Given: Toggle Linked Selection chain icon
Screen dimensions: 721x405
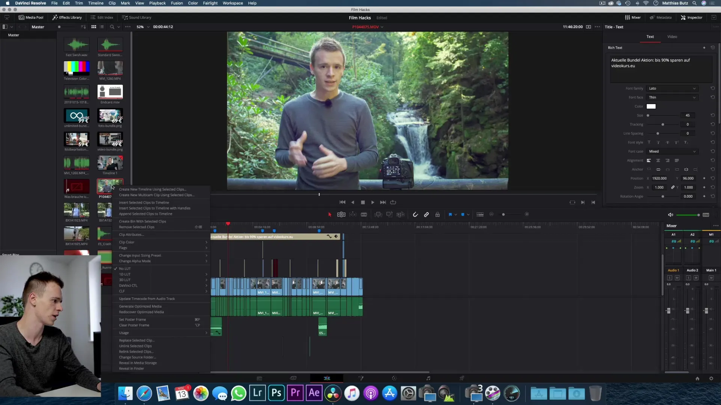Looking at the screenshot, I should [x=427, y=214].
